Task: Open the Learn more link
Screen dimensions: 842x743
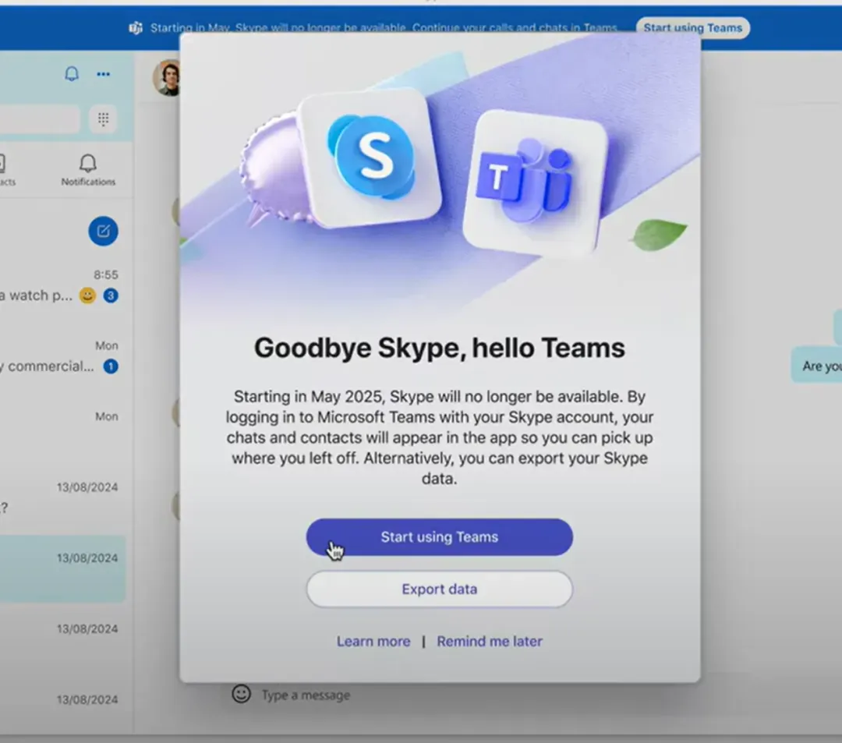Action: click(373, 641)
